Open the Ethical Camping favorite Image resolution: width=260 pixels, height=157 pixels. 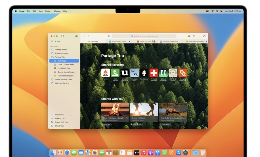click(163, 73)
